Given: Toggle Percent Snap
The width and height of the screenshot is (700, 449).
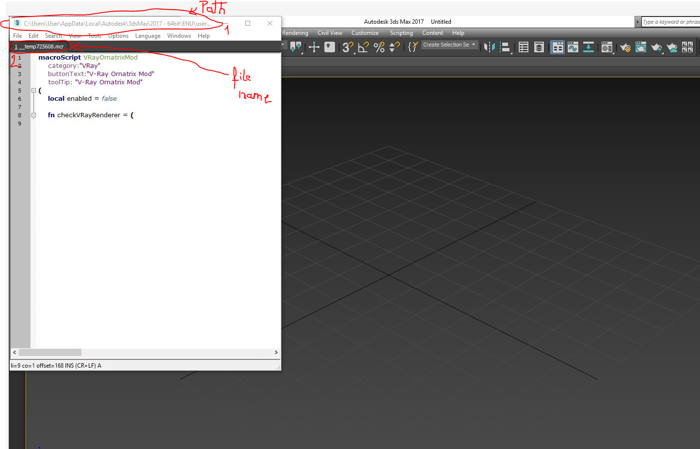Looking at the screenshot, I should (x=379, y=47).
